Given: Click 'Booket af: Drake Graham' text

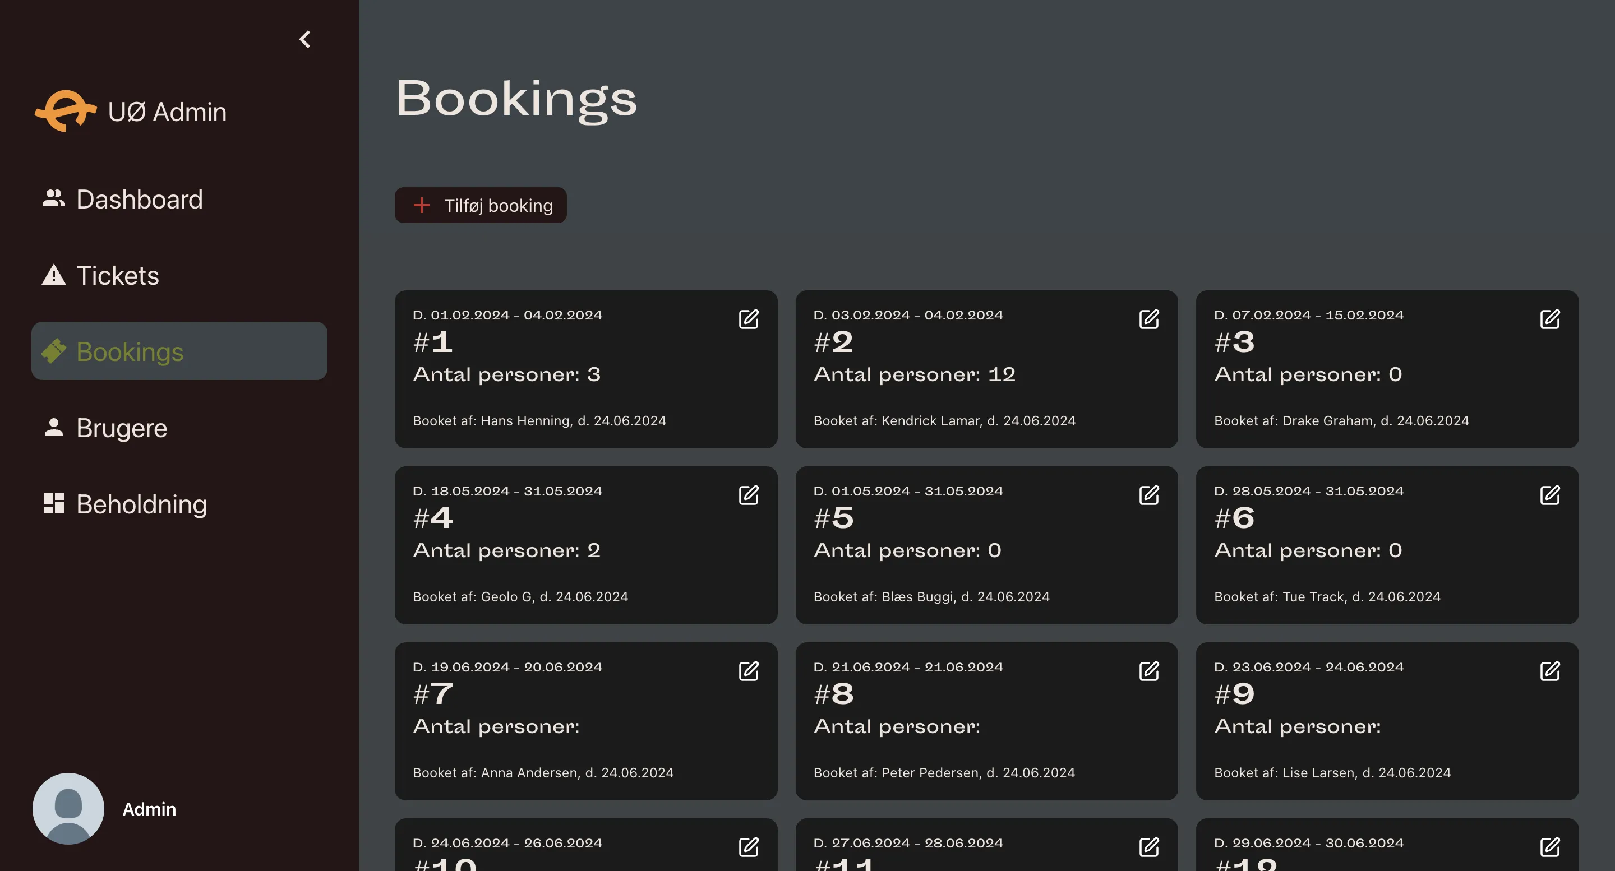Looking at the screenshot, I should coord(1342,421).
